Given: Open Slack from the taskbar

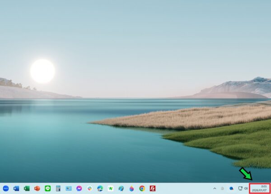Looking at the screenshot, I should [x=89, y=188].
